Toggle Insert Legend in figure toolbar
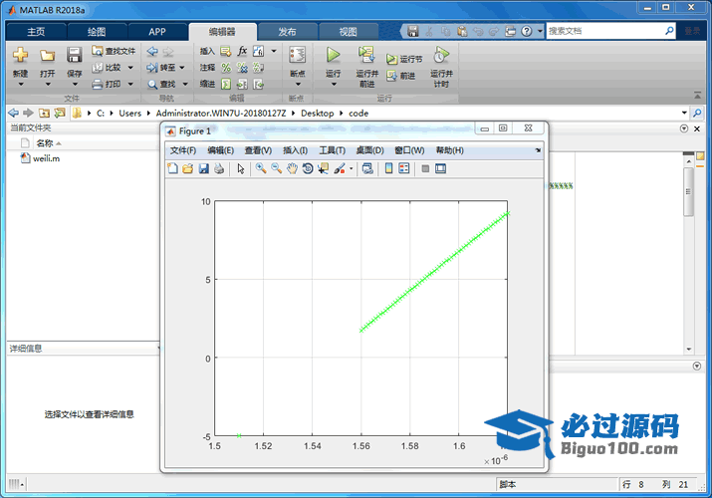Screen dimensions: 712x498 click(x=403, y=169)
